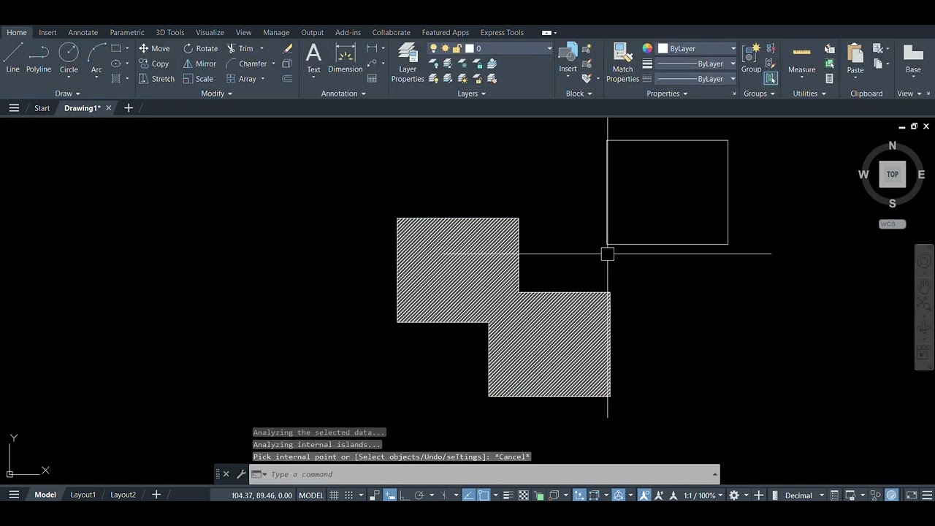Image resolution: width=935 pixels, height=526 pixels.
Task: Click the Rotate tool
Action: pyautogui.click(x=200, y=48)
